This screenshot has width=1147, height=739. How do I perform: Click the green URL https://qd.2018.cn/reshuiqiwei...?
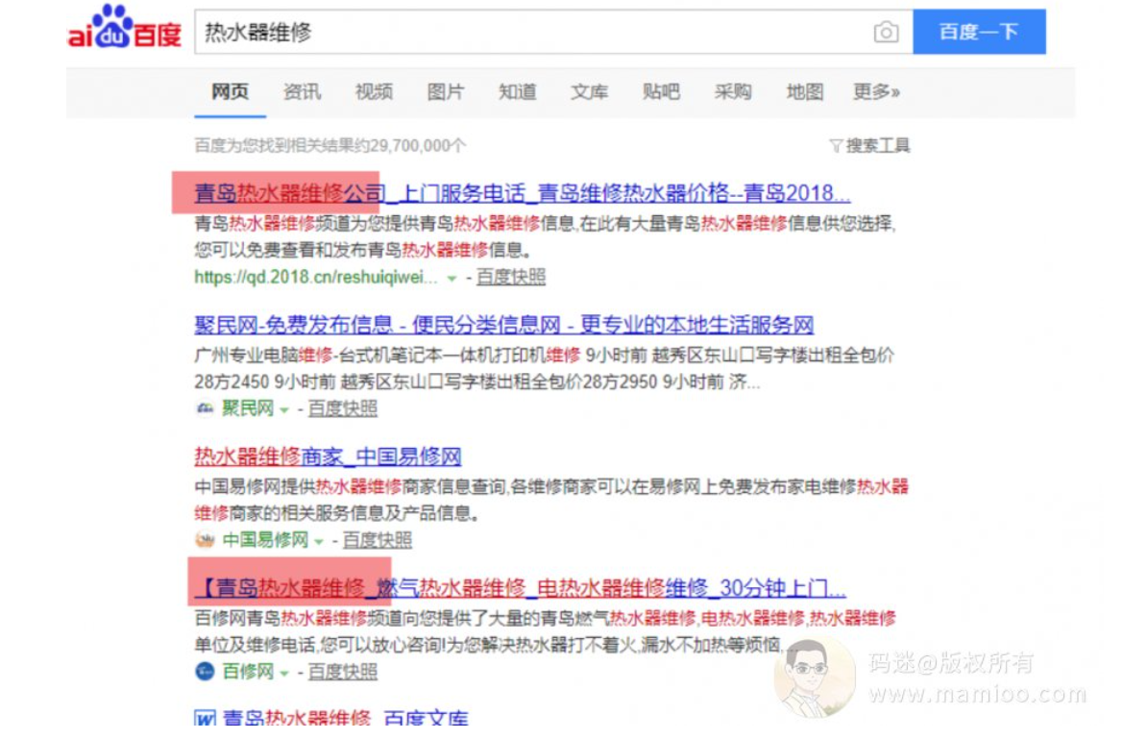coord(316,278)
